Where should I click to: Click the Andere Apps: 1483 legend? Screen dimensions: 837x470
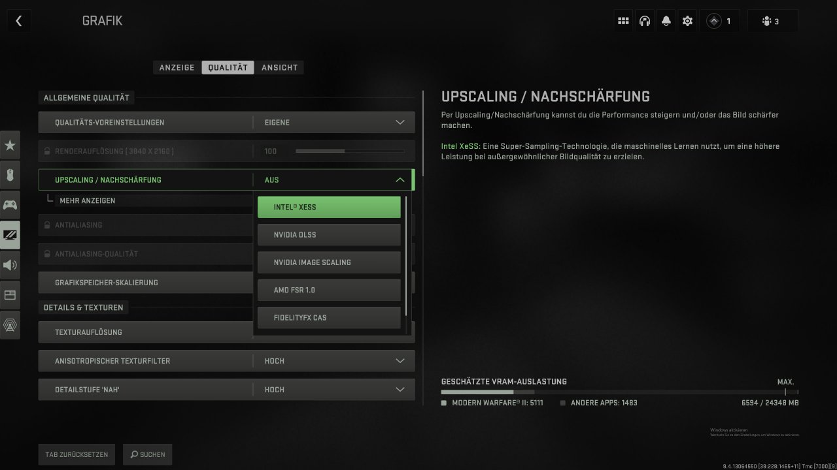599,403
